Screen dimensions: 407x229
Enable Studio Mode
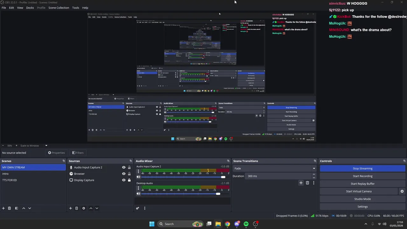click(x=362, y=199)
